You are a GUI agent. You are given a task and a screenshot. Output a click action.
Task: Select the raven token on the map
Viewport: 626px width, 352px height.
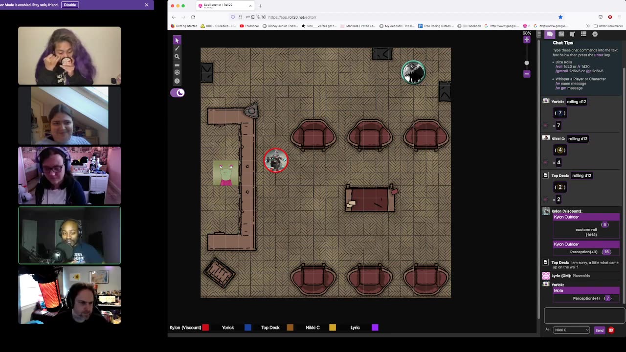pos(413,72)
